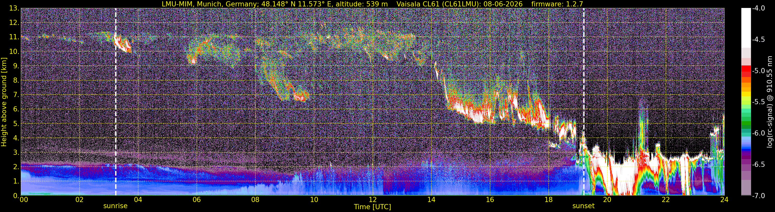
Task: Click the "-6.5" colorbar tick label
Action: [758, 165]
